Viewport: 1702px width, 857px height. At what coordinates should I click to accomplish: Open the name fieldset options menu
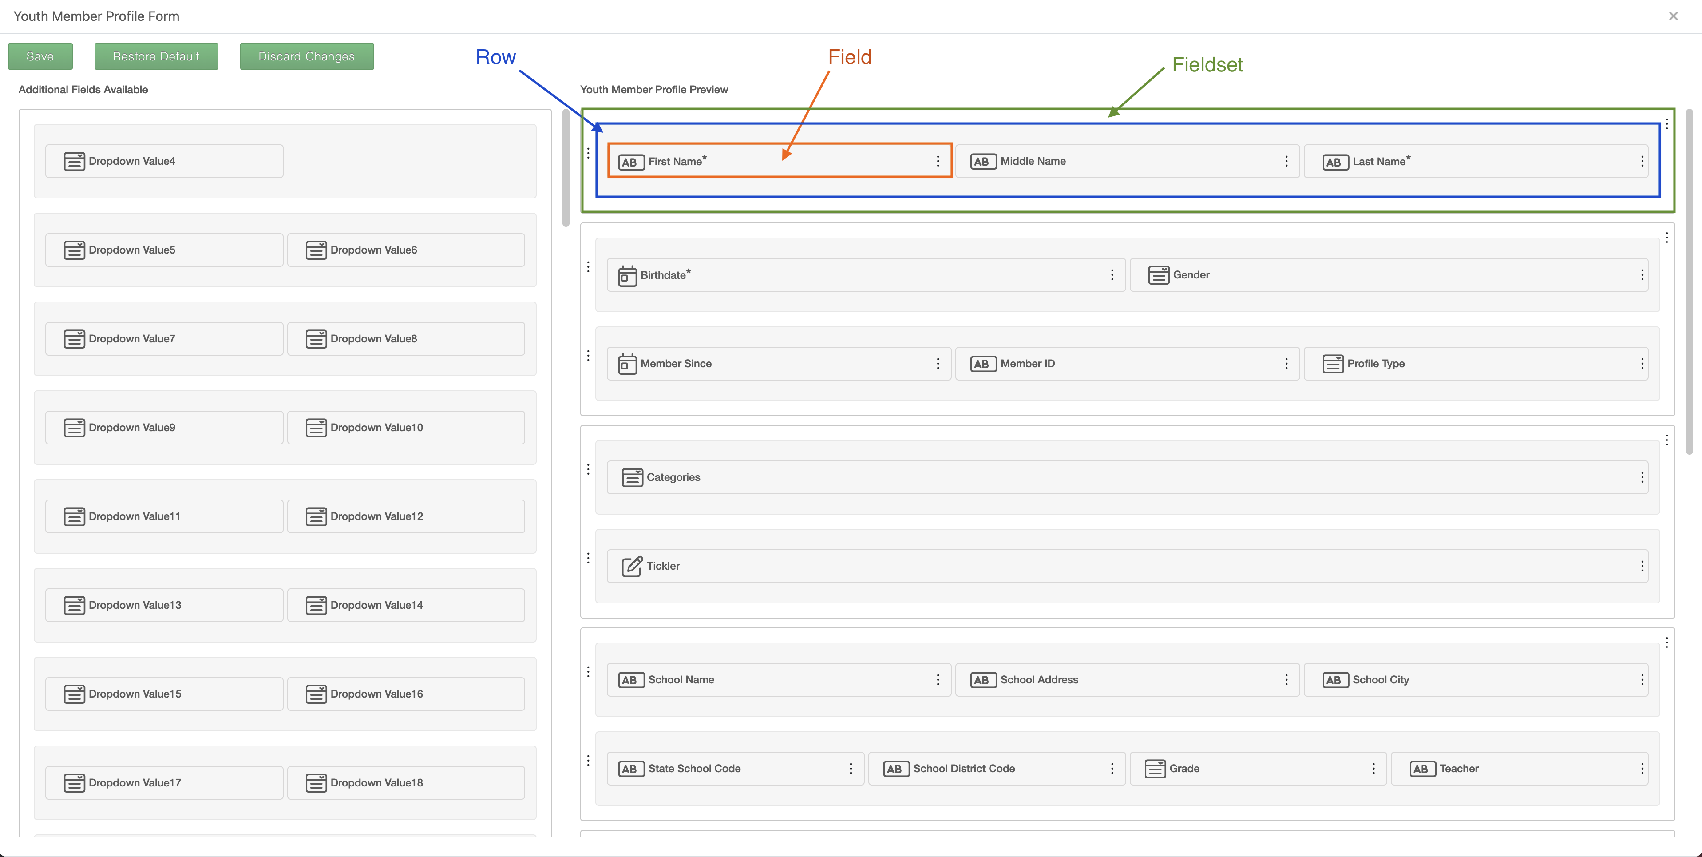click(1667, 123)
